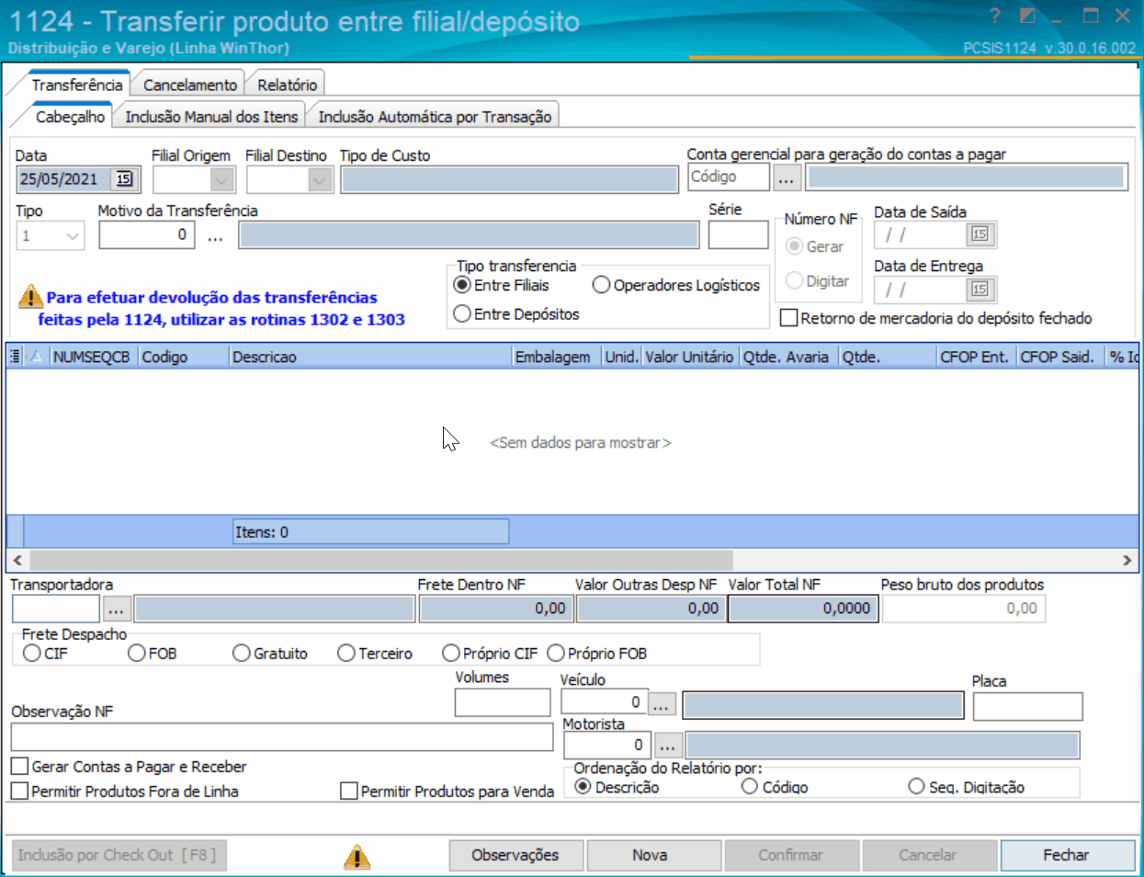Switch to the Relatório tab
Image resolution: width=1144 pixels, height=877 pixels.
(287, 85)
